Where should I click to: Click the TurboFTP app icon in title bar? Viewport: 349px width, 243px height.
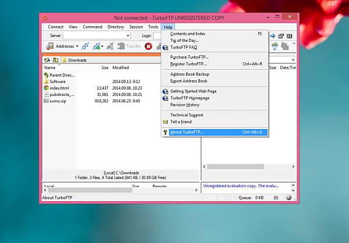point(45,18)
